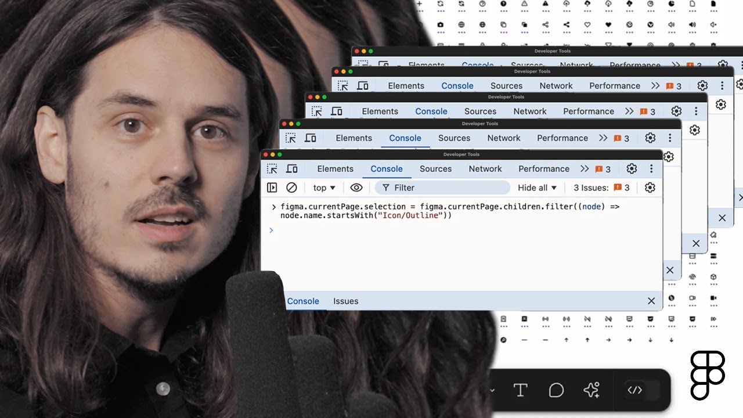The height and width of the screenshot is (418, 743).
Task: Select the Text tool in Figma's toolbar
Action: coord(520,390)
